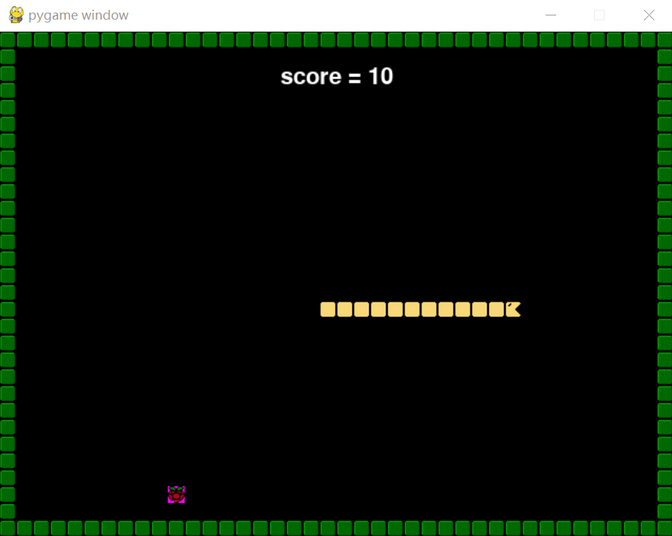Click the body segment directly behind snake head
This screenshot has height=536, width=672.
496,309
